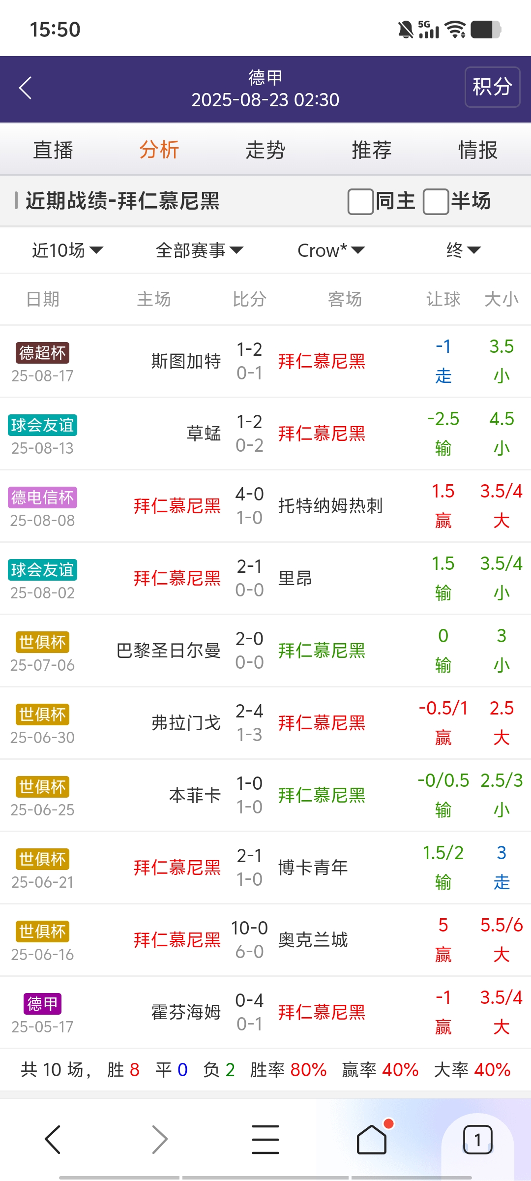Image resolution: width=531 pixels, height=1181 pixels.
Task: Open the 情报 tab
Action: click(x=478, y=150)
